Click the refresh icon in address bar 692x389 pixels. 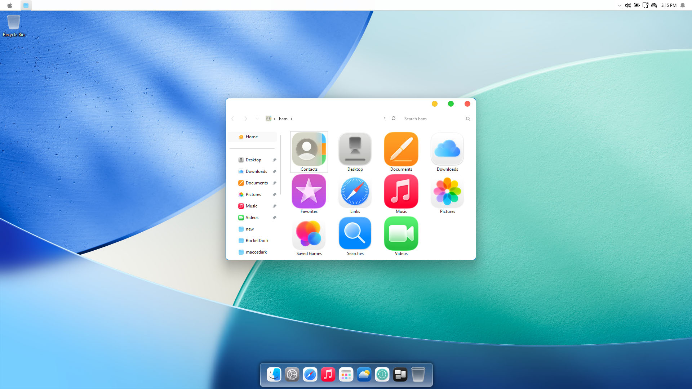(394, 119)
